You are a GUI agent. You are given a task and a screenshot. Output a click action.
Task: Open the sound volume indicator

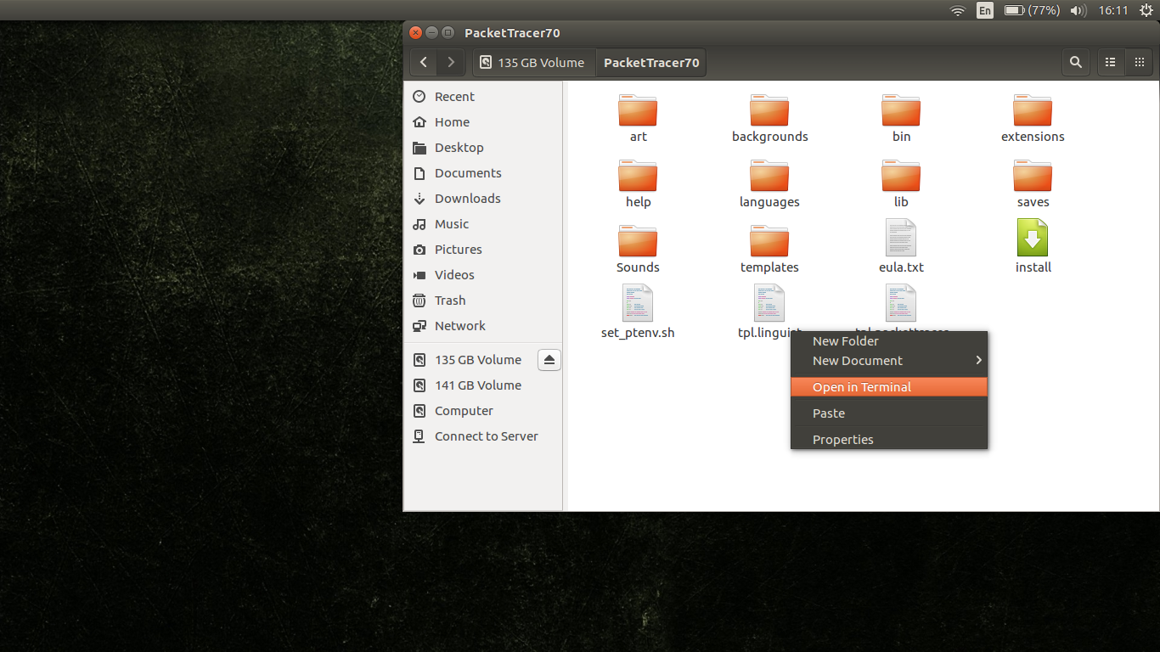click(1078, 10)
